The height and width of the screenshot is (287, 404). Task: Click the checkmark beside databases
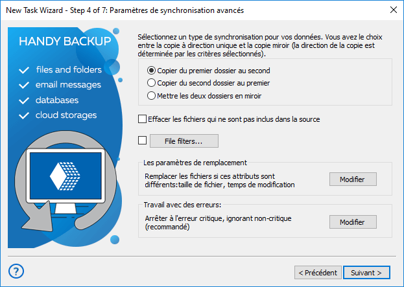click(25, 100)
